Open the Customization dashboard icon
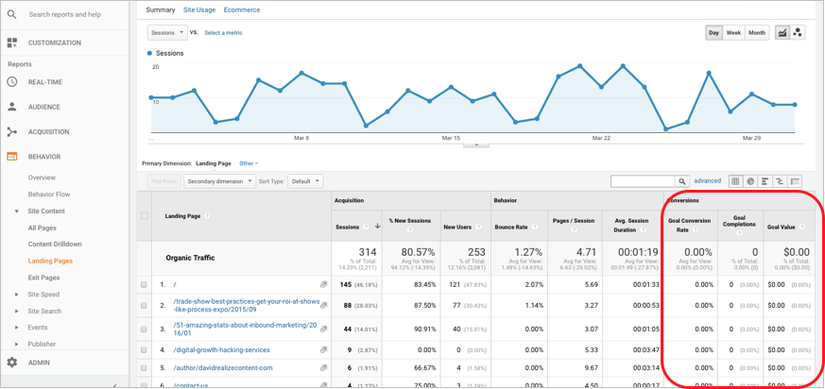This screenshot has height=389, width=825. coord(12,42)
